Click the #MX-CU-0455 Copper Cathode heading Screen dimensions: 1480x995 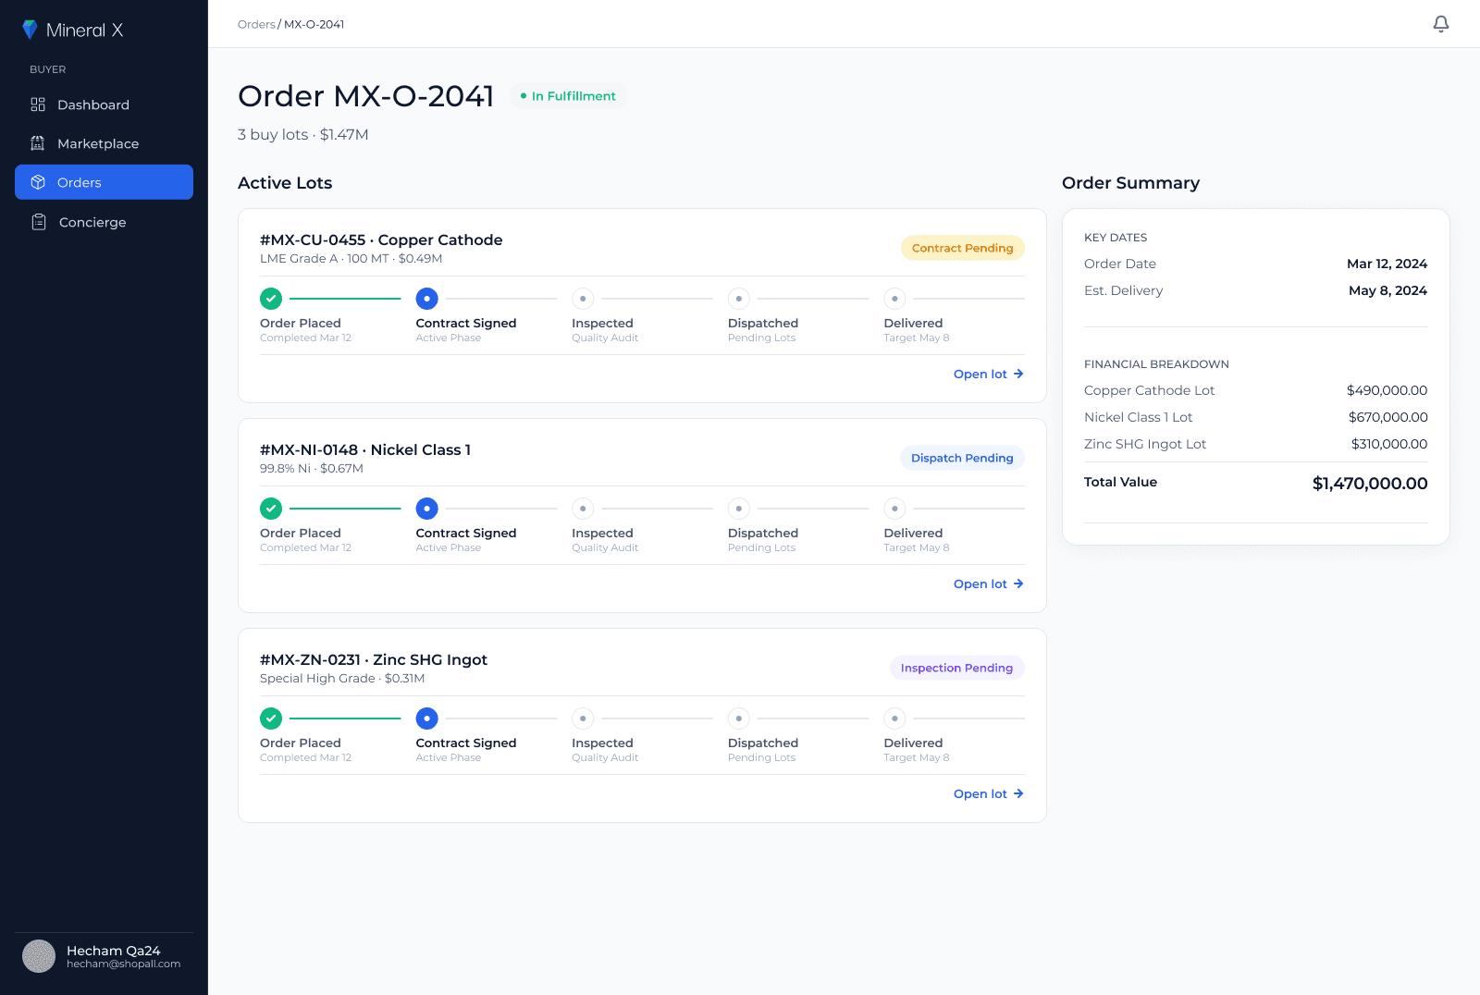click(381, 240)
